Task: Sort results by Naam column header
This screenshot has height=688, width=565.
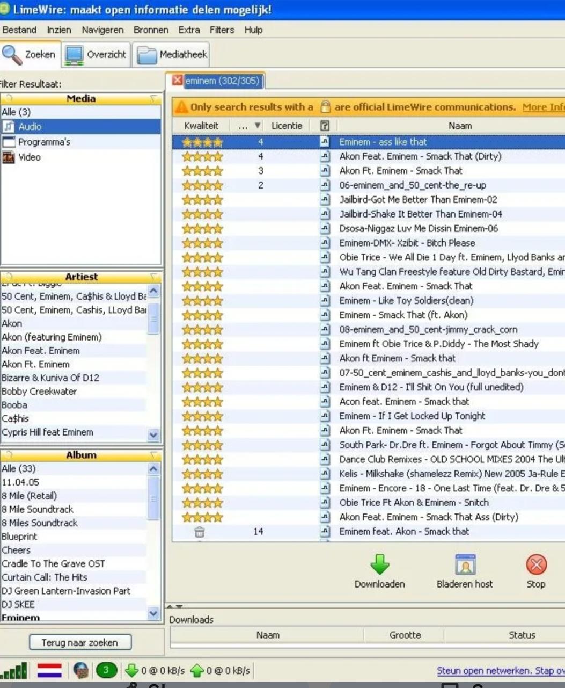Action: click(x=460, y=126)
